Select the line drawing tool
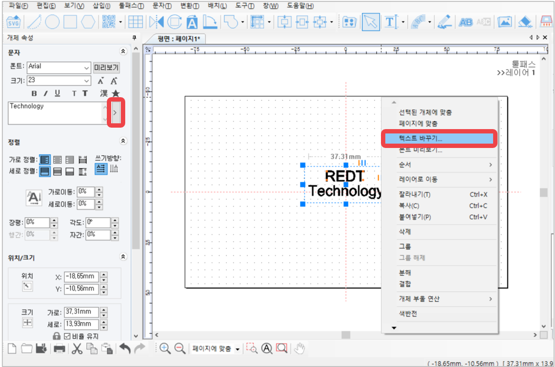 tap(34, 22)
